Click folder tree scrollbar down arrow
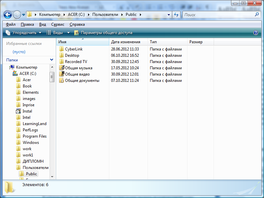Screen dimensions: 264x198 [52, 178]
